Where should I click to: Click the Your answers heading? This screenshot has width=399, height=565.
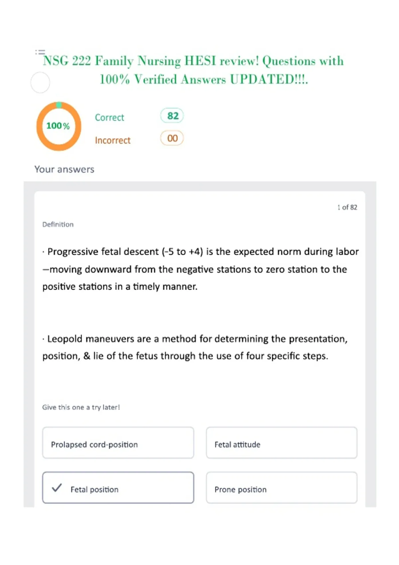65,169
